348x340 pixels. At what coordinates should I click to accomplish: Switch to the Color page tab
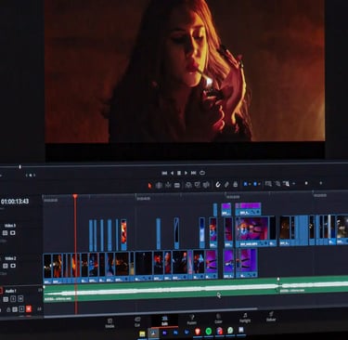(x=218, y=319)
